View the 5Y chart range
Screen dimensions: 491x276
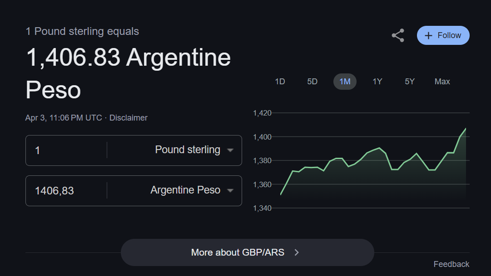pyautogui.click(x=410, y=82)
